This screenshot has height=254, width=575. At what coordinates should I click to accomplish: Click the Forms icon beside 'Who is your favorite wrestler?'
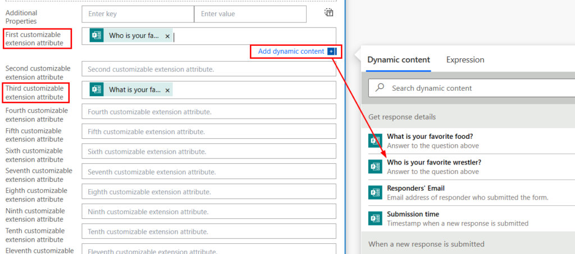(x=375, y=167)
